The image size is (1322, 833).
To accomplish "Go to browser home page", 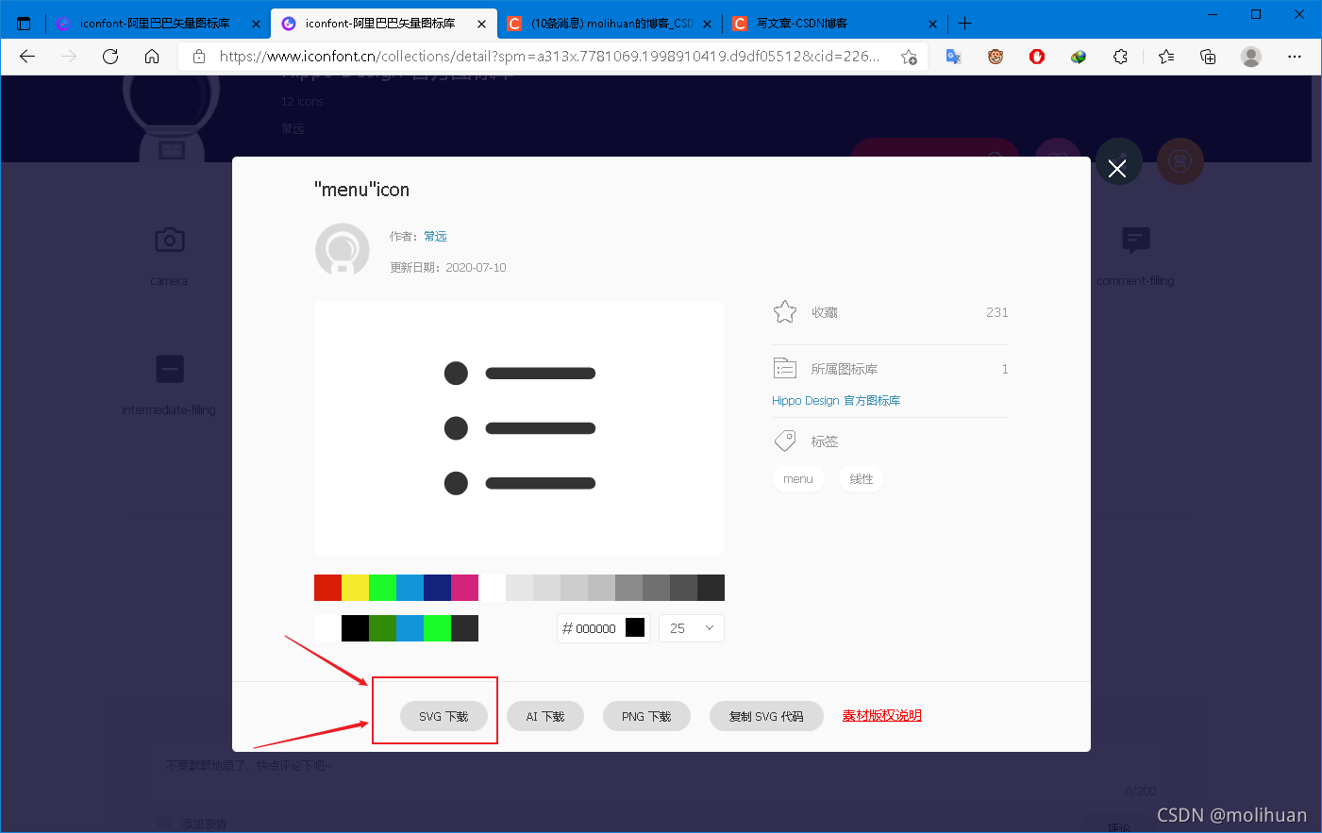I will (x=152, y=57).
